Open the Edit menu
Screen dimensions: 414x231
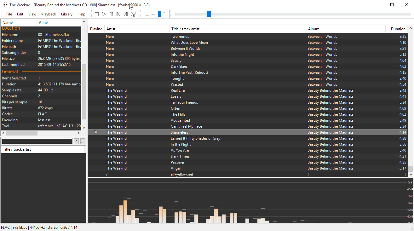point(20,14)
